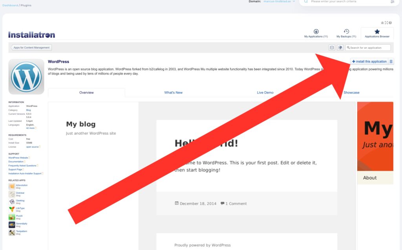Open the My Backups (11) tab

pos(346,34)
